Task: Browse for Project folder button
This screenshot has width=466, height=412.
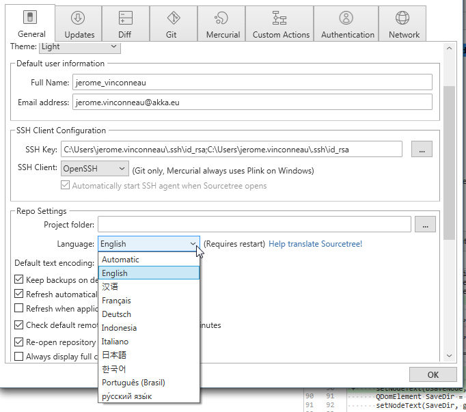Action: [x=425, y=224]
